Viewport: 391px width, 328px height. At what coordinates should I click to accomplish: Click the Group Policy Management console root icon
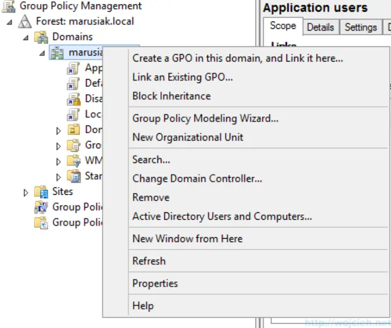[x=9, y=7]
